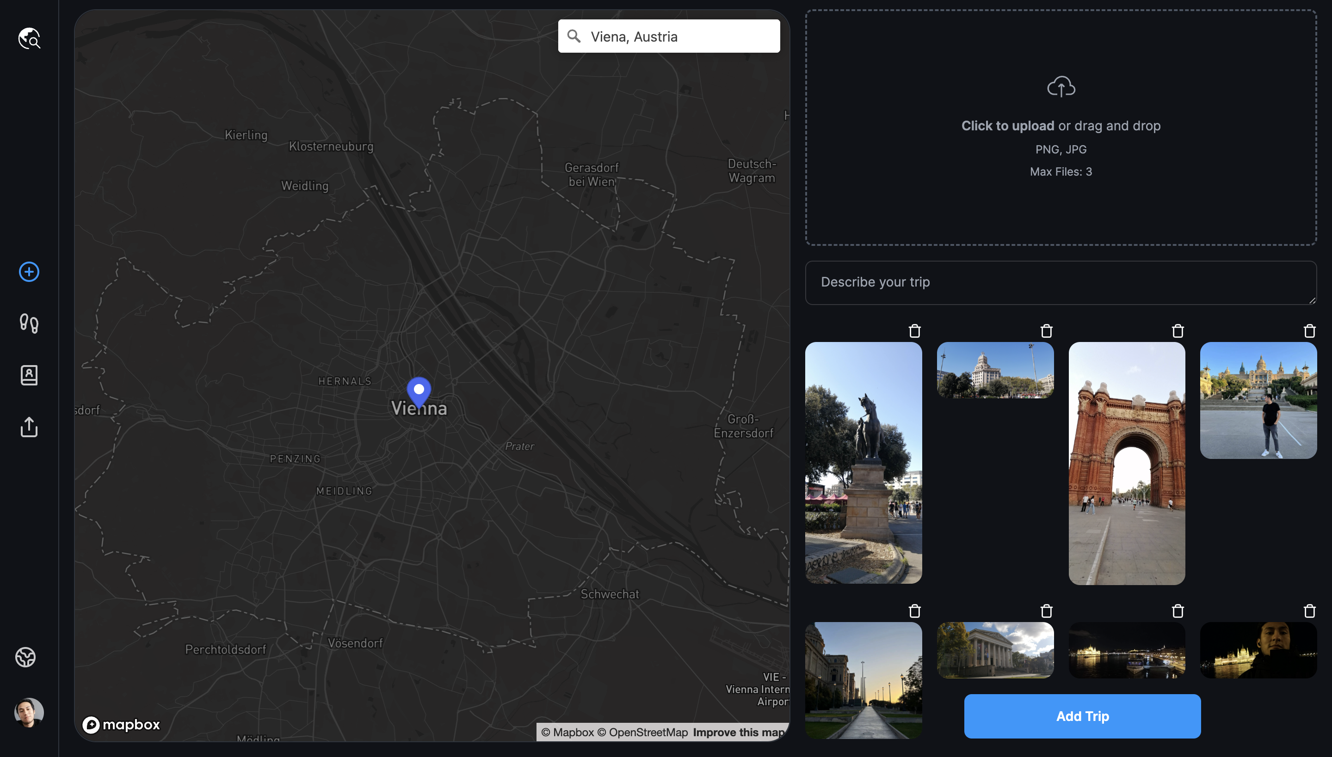Open the © OpenStreetMap attribution link
This screenshot has width=1332, height=757.
point(642,732)
